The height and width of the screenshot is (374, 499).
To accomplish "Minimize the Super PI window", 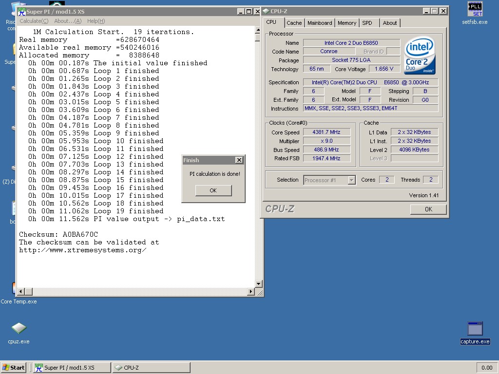I will (241, 12).
